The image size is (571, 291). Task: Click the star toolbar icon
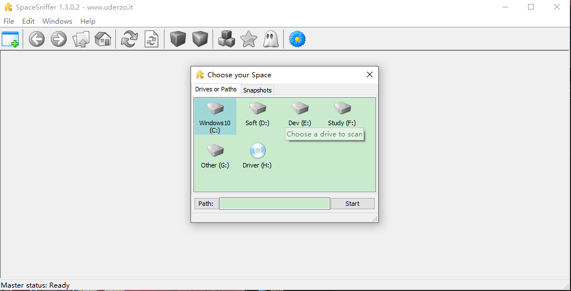[249, 39]
